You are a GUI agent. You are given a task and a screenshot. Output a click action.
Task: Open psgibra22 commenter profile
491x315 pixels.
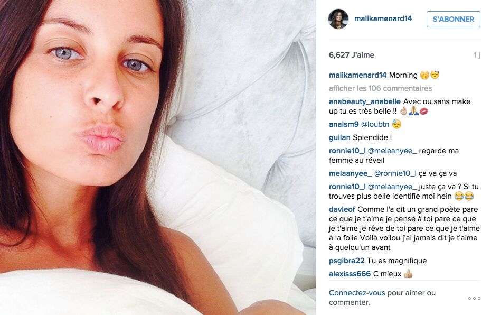[x=347, y=261]
